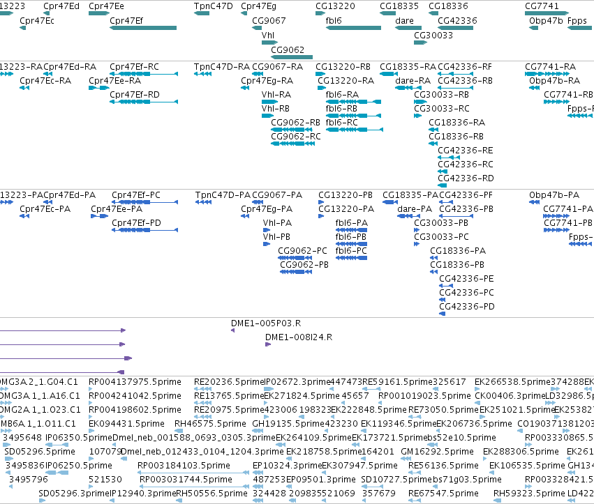Click the DME1-005P03.R clone label
594x504 pixels.
(x=266, y=323)
